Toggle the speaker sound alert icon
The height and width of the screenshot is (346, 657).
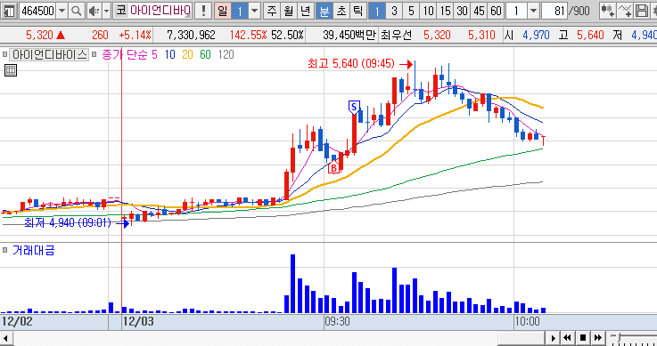click(94, 11)
